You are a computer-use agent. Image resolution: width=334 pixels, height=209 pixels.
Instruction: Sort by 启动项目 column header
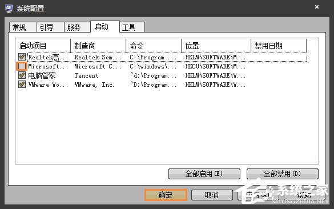(x=43, y=46)
